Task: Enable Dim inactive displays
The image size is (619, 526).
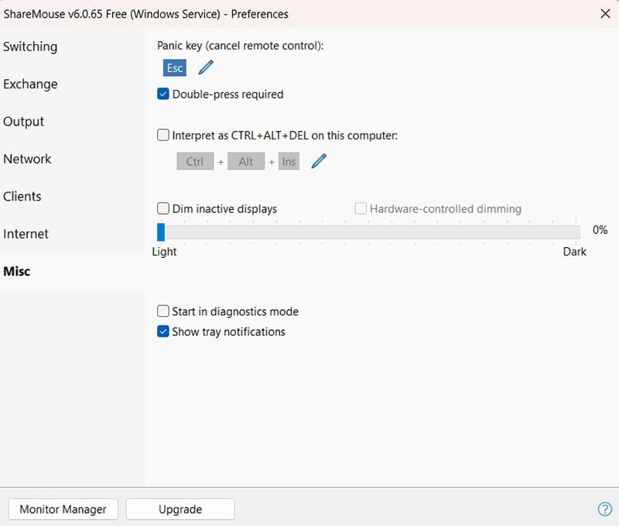Action: (163, 208)
